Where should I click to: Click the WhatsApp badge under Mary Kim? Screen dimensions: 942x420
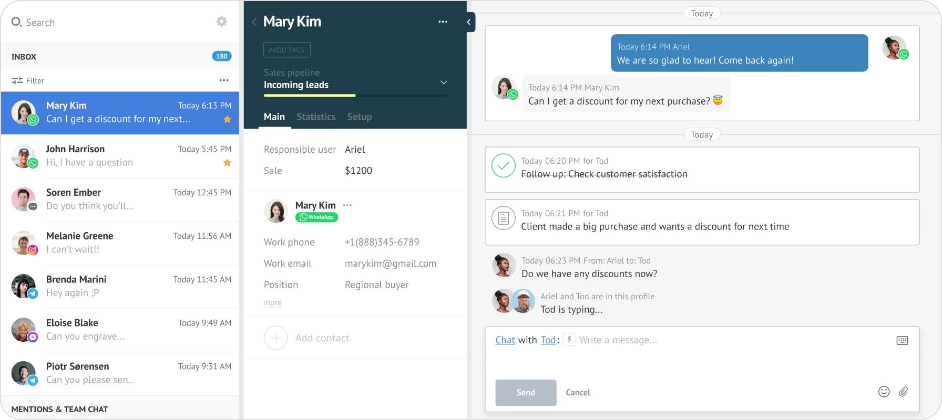point(316,217)
